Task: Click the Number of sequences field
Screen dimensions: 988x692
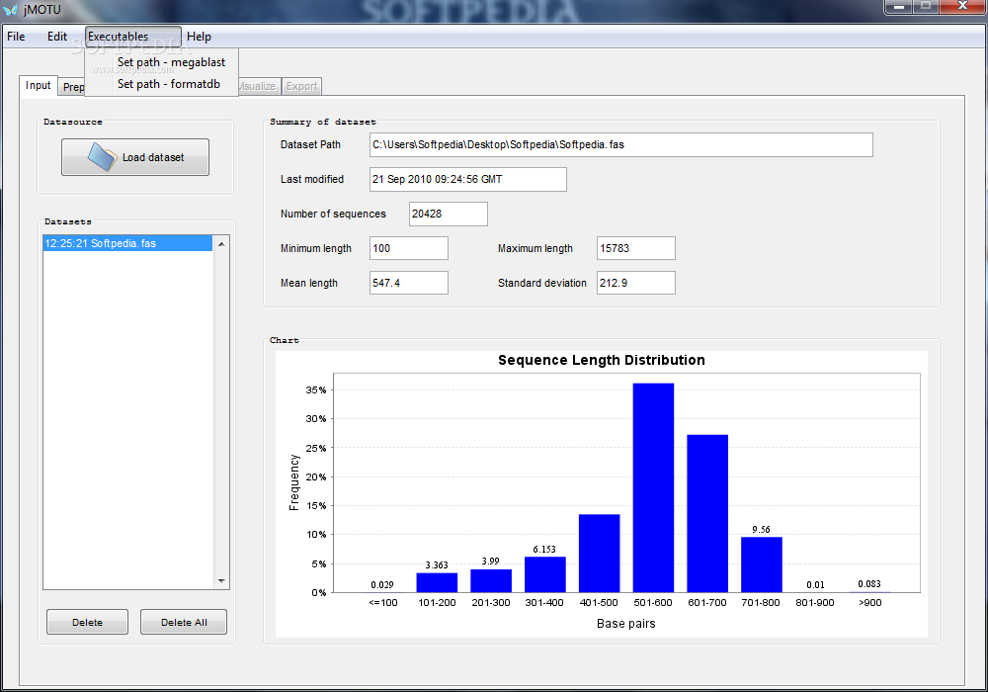Action: click(448, 215)
